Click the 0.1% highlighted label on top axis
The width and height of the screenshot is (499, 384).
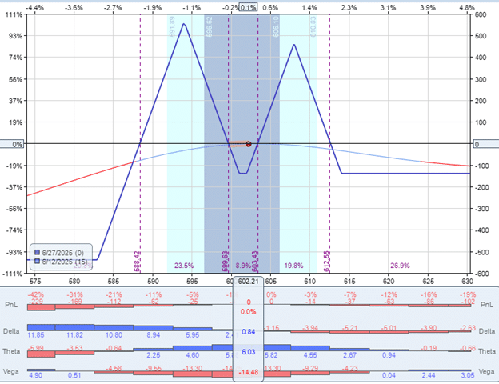[247, 6]
